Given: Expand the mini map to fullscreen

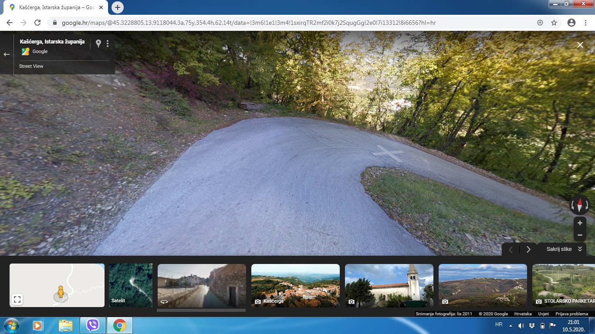Looking at the screenshot, I should click(x=17, y=299).
